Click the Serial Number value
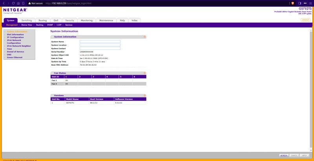The image size is (314, 161). coord(86,52)
